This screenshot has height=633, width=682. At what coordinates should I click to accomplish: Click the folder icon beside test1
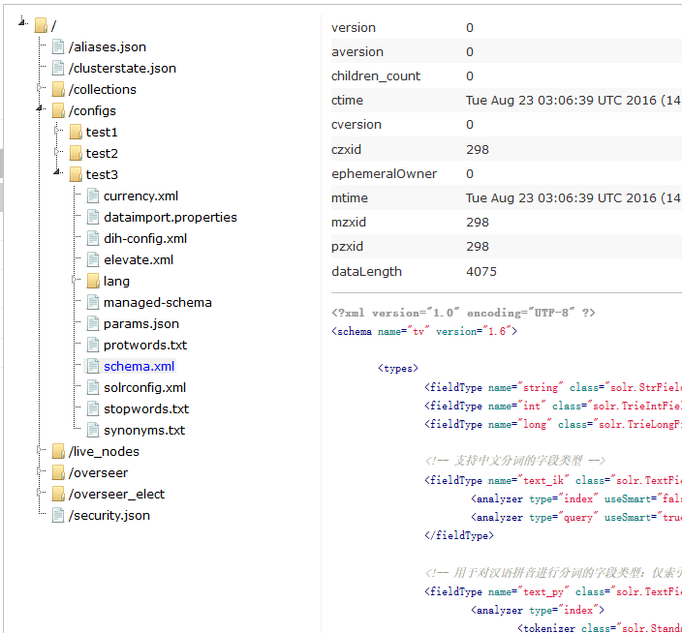pyautogui.click(x=76, y=132)
